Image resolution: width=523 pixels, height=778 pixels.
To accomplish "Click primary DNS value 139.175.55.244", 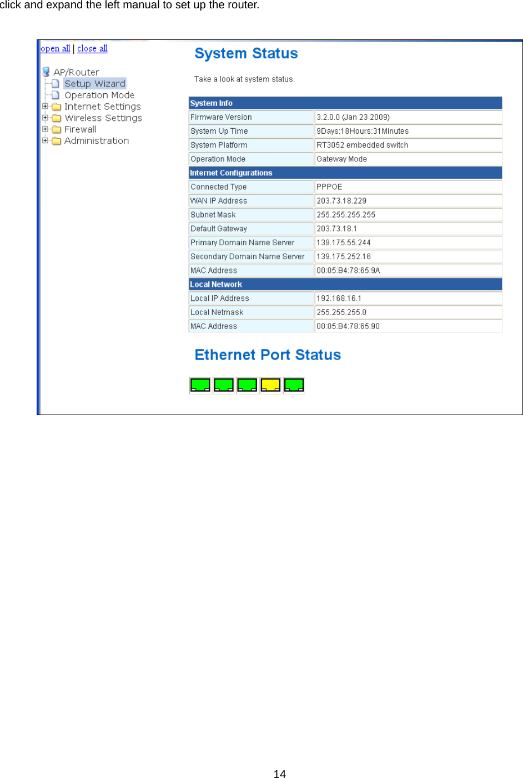I will [344, 243].
